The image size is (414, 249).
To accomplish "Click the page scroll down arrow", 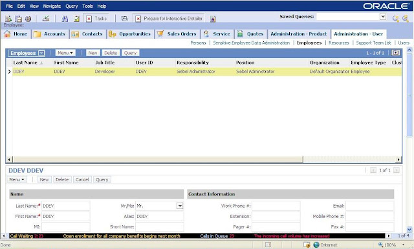I will tap(409, 230).
